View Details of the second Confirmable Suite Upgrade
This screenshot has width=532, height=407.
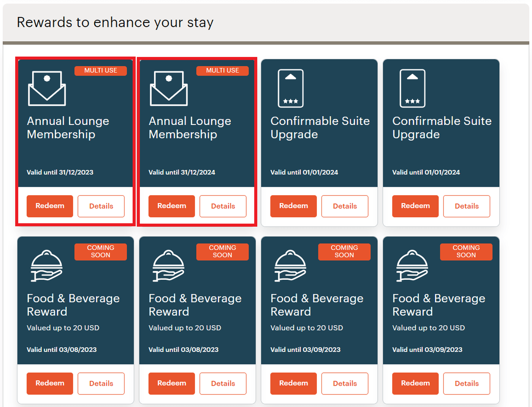coord(467,206)
